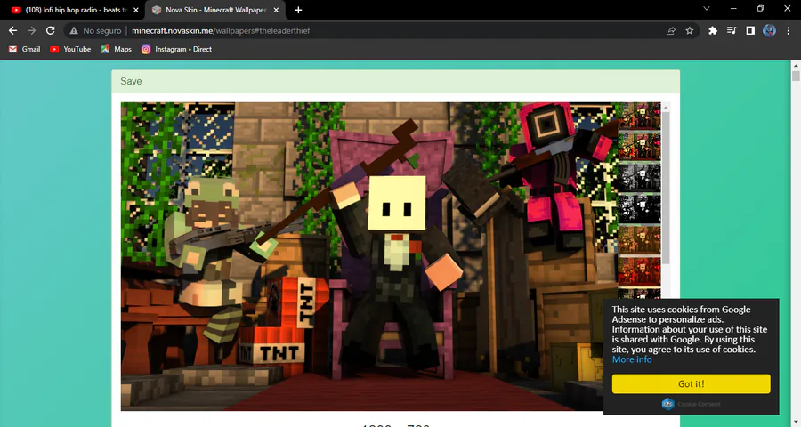
Task: Select the sepia fifth filter thumbnail
Action: pyautogui.click(x=639, y=241)
